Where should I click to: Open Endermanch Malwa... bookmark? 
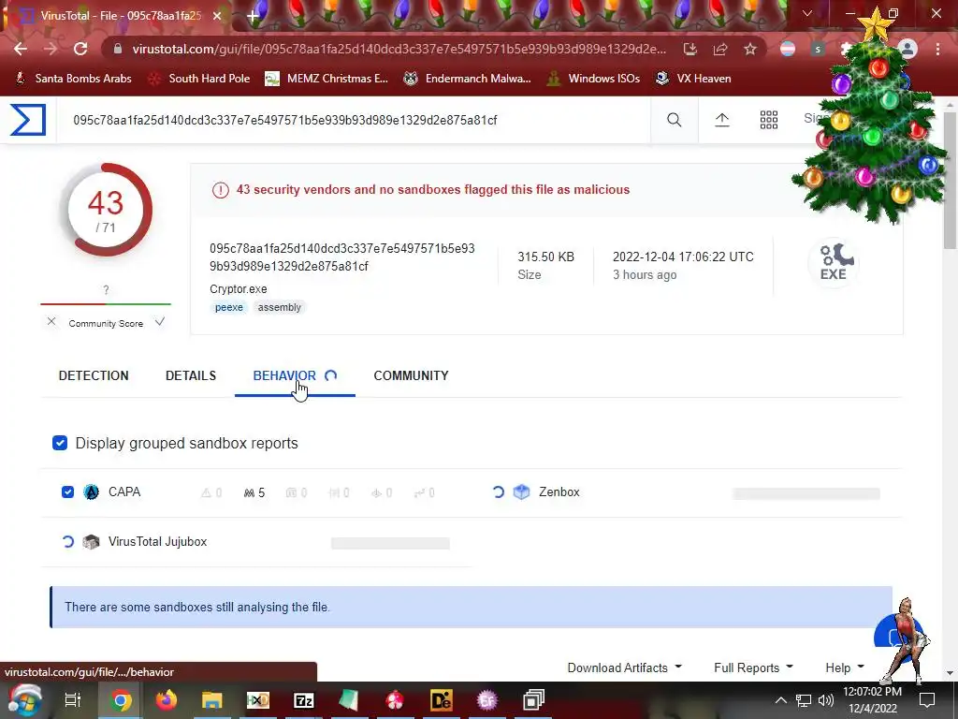(x=468, y=79)
